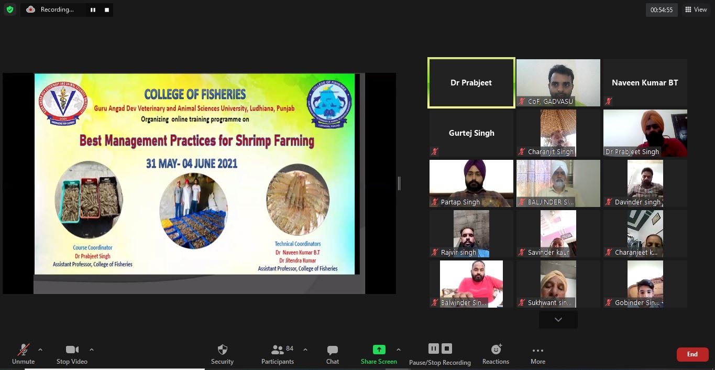
Task: Select Savinder kaur video tile
Action: (x=558, y=234)
